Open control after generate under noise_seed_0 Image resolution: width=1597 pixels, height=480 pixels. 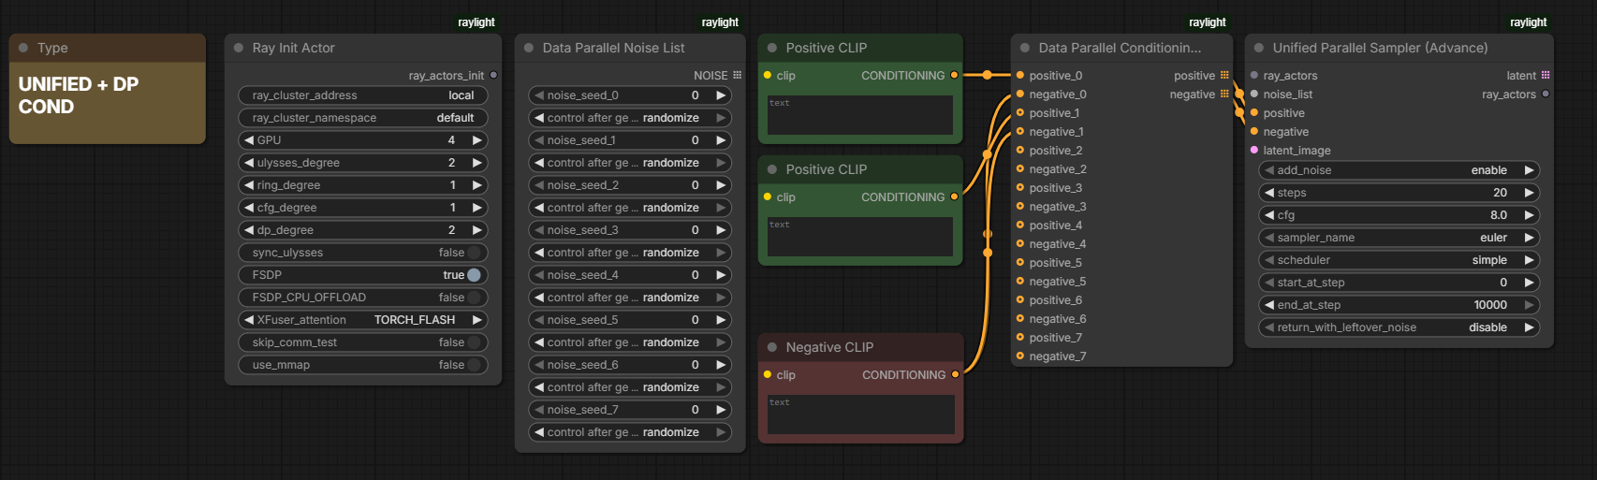pos(630,118)
